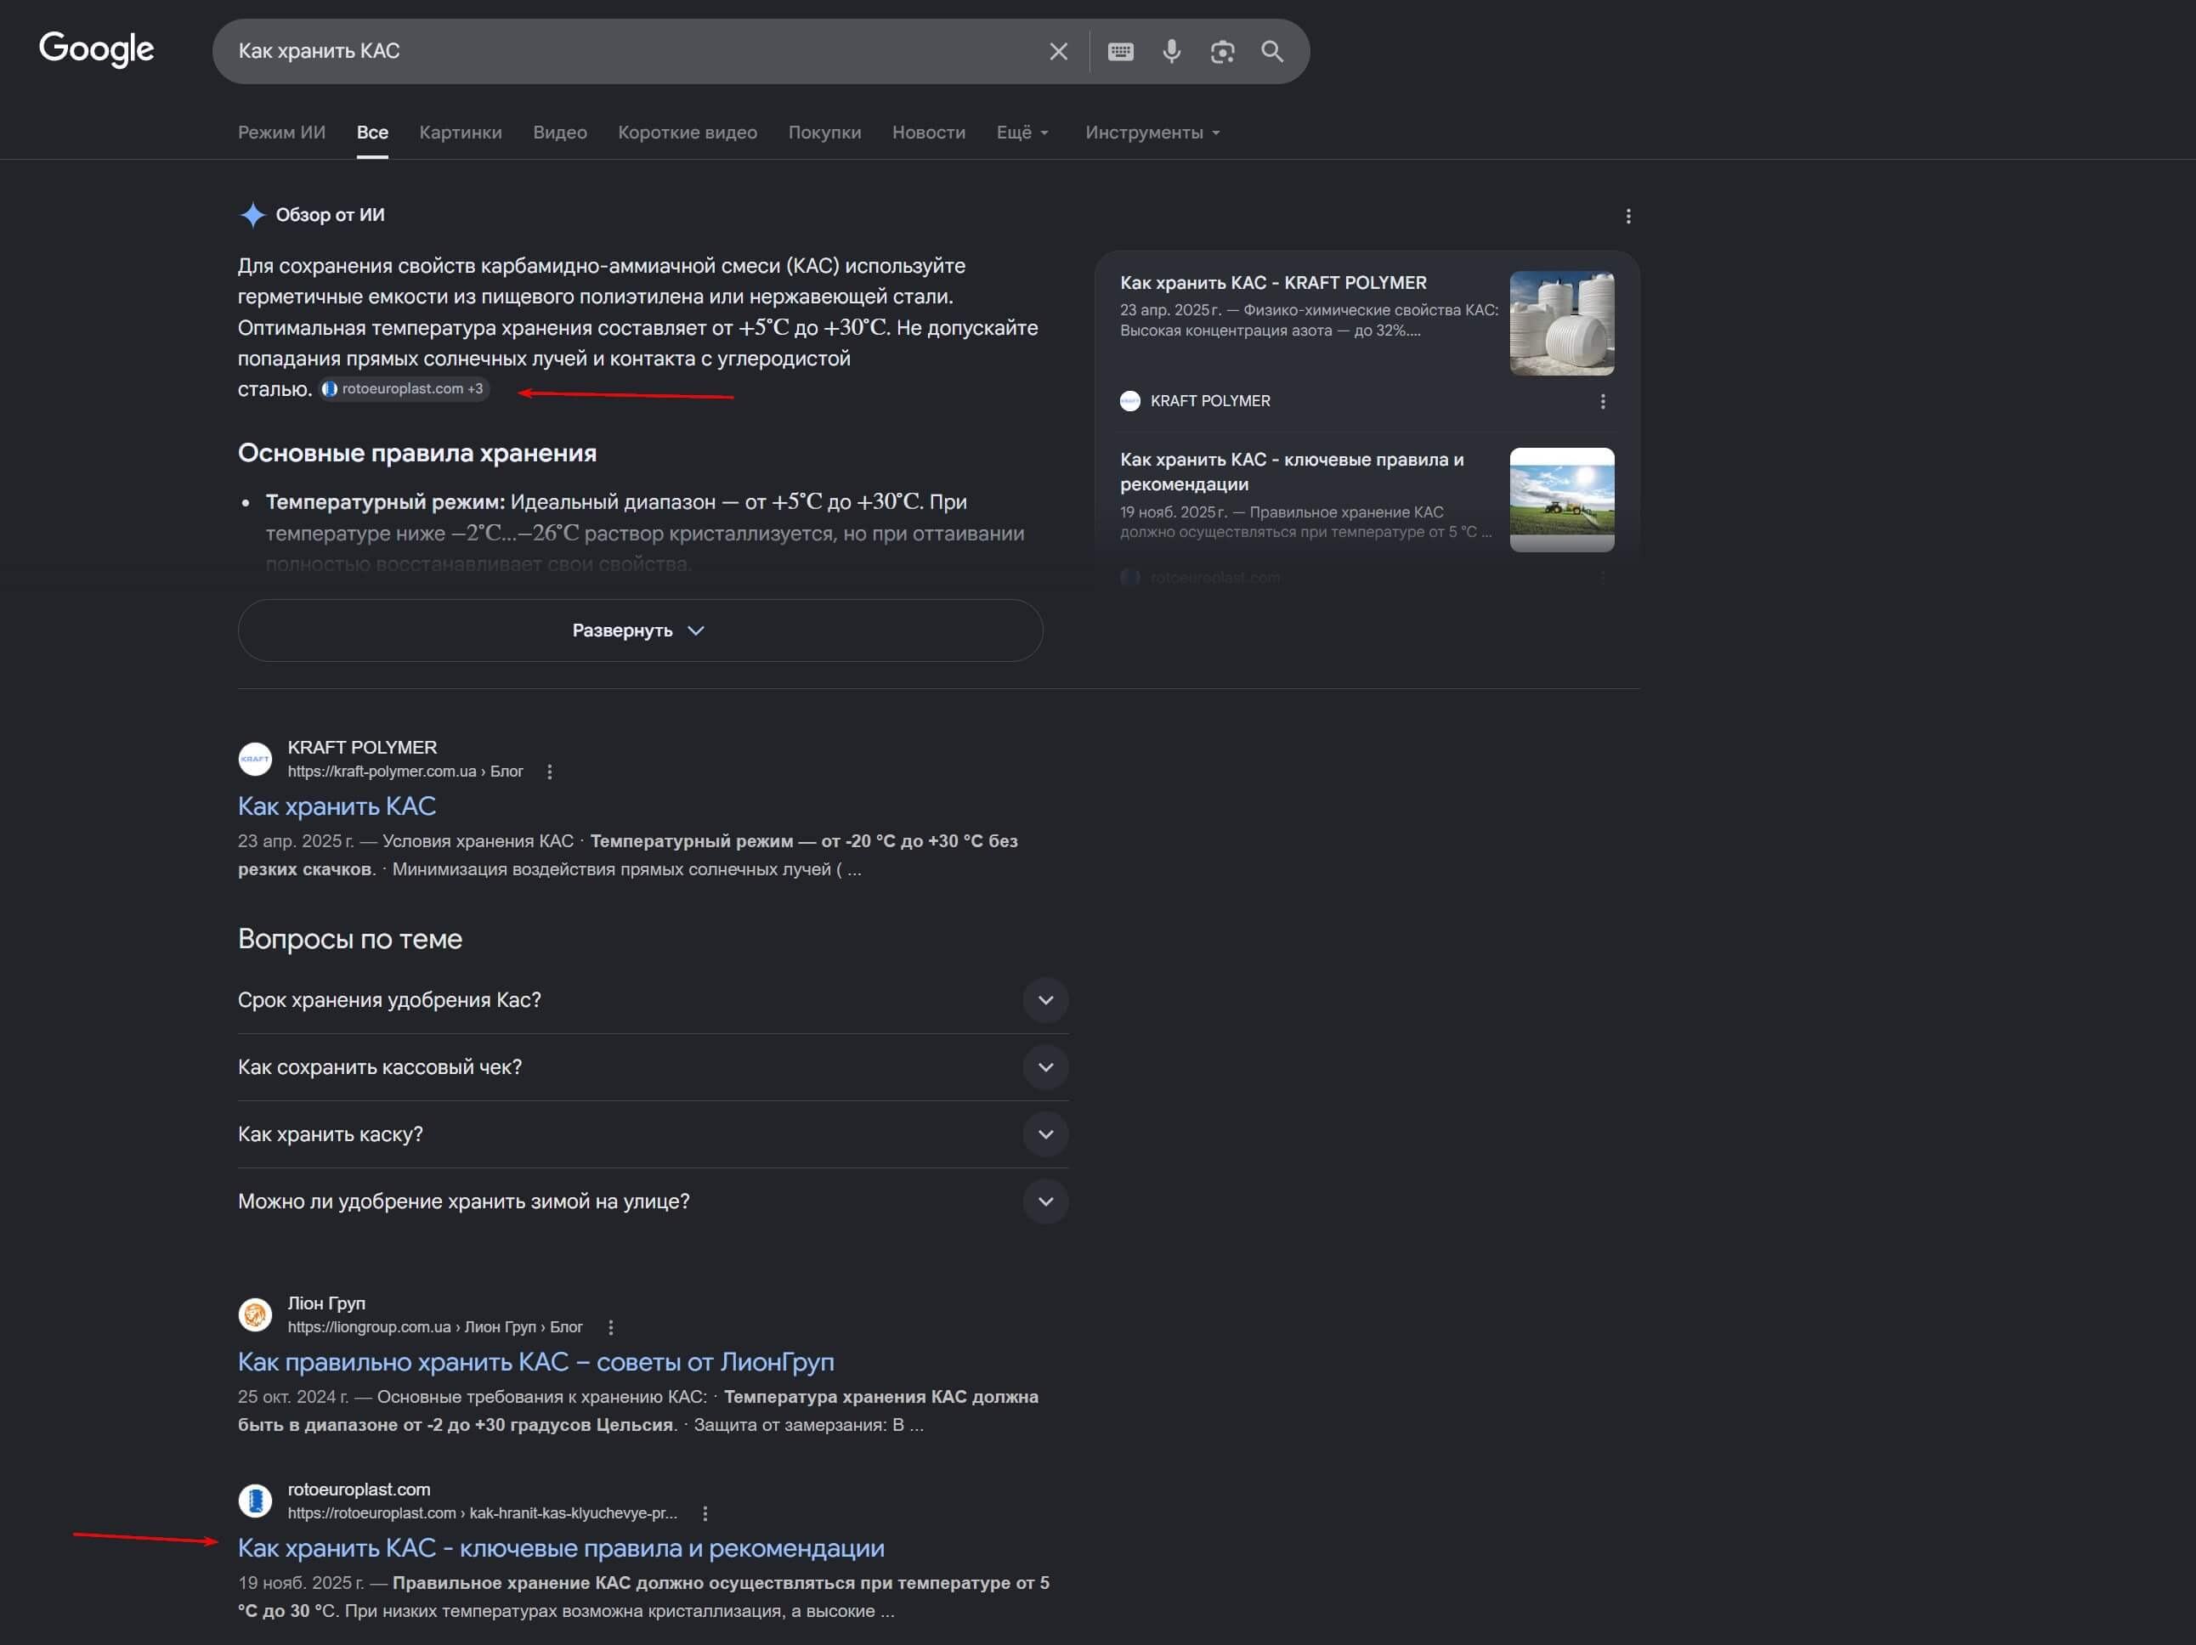This screenshot has width=2196, height=1645.
Task: Open the Новости tab
Action: [928, 132]
